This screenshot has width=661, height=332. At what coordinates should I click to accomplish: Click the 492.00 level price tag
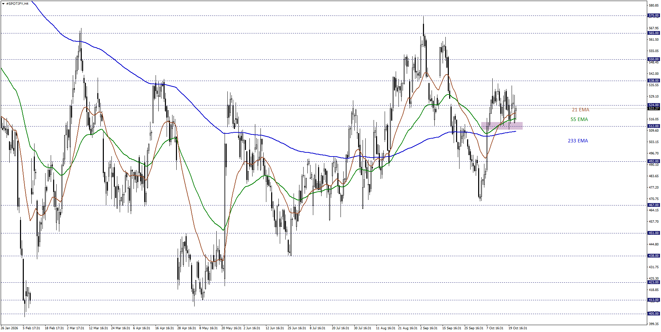point(654,161)
